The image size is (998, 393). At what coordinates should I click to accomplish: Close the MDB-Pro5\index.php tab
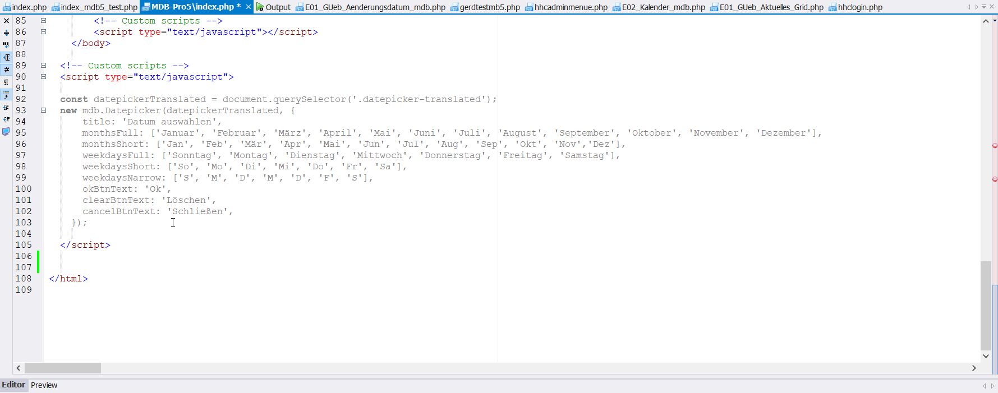[249, 7]
